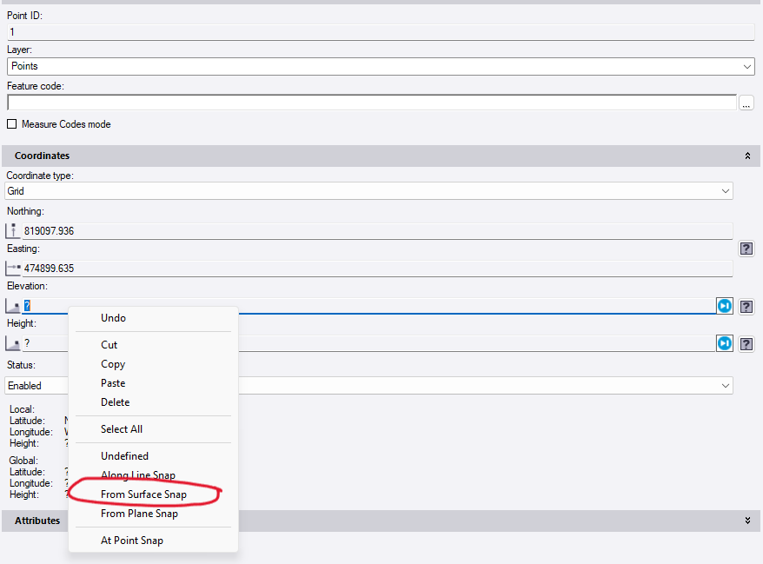Click Paste in the context menu
Screen dimensions: 763x564
coord(113,383)
